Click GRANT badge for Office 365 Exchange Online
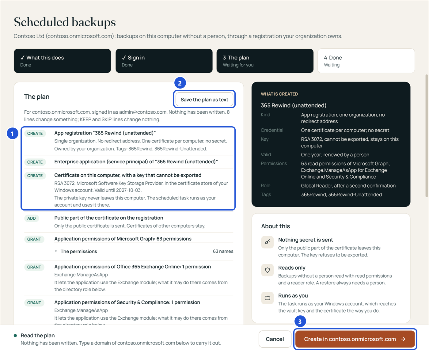Screen dimensions: 429x353 coord(34,267)
